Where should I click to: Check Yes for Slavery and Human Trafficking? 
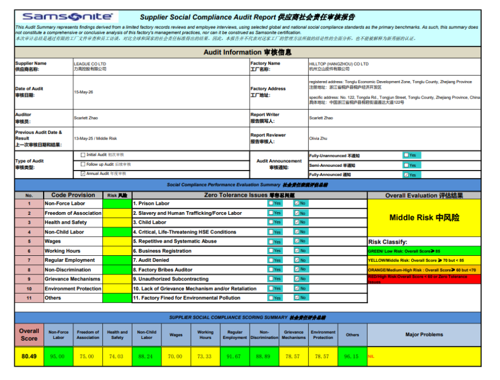(x=271, y=213)
